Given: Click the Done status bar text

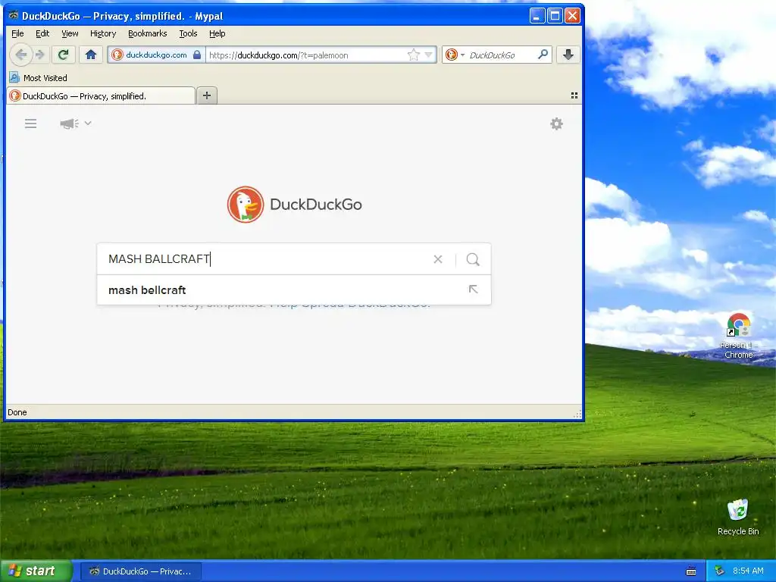Looking at the screenshot, I should [x=17, y=412].
